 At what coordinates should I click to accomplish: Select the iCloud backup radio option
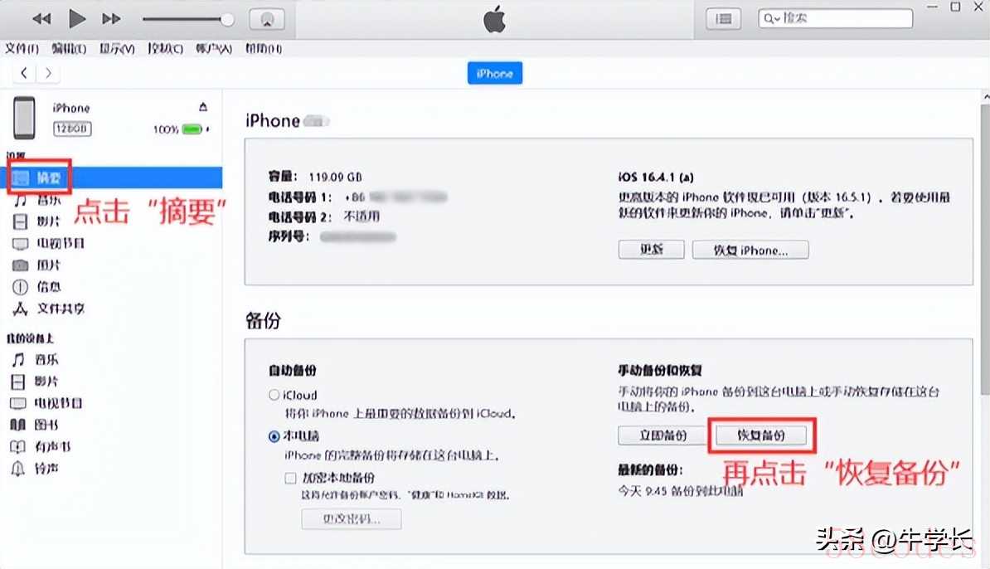point(274,396)
